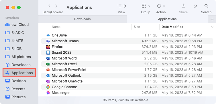Select the Snagit 2022 app icon
This screenshot has height=104, width=216.
coord(48,53)
